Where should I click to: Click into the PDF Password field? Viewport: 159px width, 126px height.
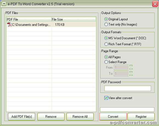click(x=128, y=88)
